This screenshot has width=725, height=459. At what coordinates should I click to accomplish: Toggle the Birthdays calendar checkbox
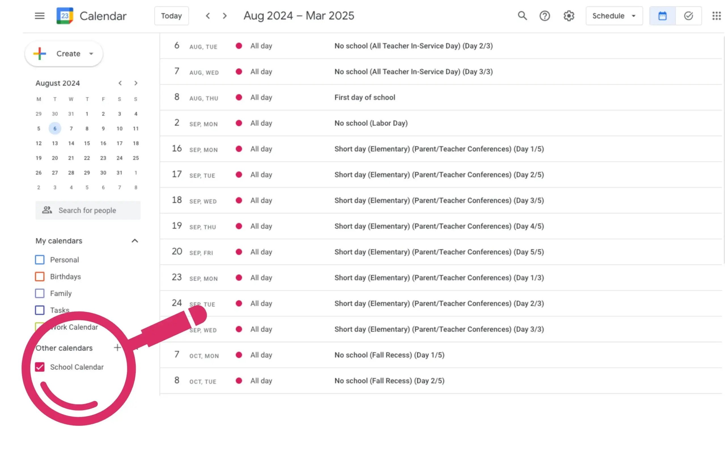pos(40,277)
